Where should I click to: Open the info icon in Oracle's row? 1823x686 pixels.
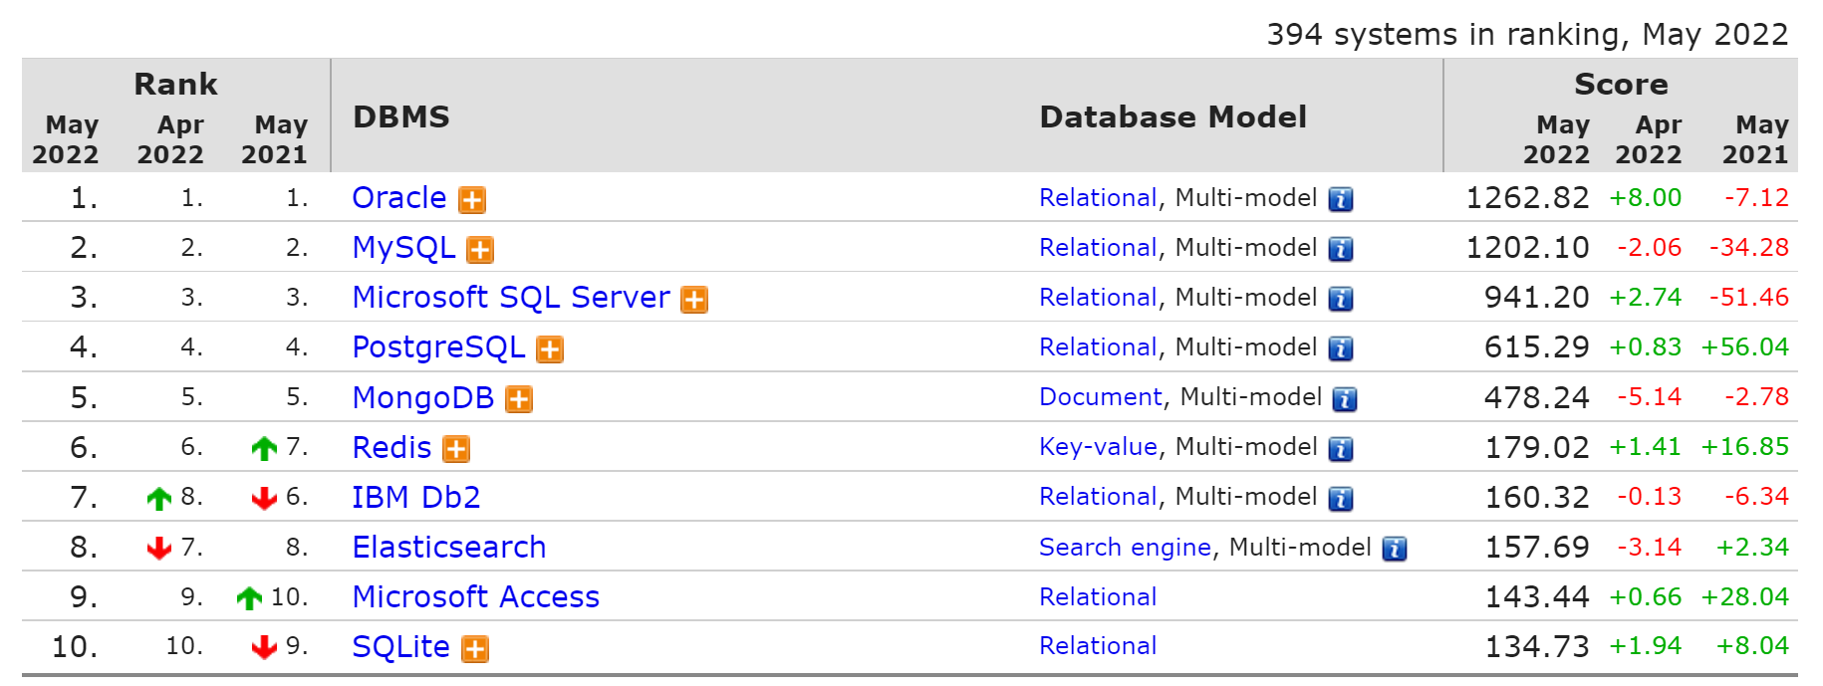coord(1341,199)
